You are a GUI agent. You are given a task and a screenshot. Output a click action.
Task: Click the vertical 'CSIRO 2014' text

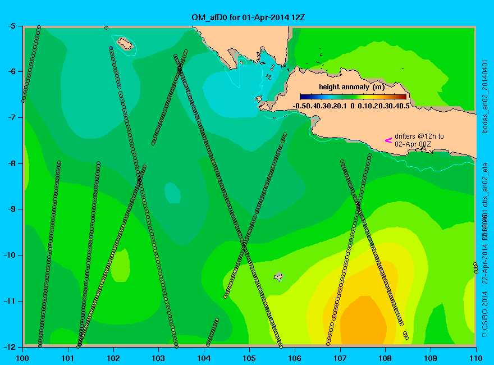point(485,311)
